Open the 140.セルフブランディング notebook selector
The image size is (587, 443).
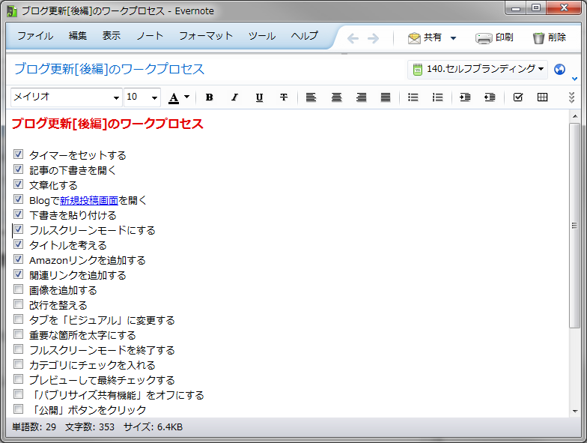pyautogui.click(x=478, y=69)
